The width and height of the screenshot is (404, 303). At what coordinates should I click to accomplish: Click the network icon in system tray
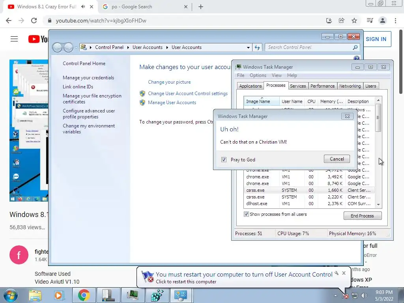click(x=355, y=296)
